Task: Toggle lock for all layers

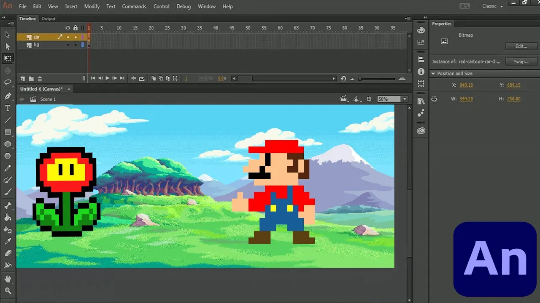Action: (76, 28)
